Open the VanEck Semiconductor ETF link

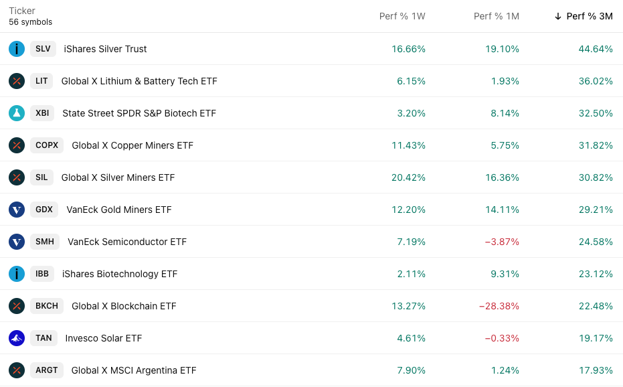127,242
